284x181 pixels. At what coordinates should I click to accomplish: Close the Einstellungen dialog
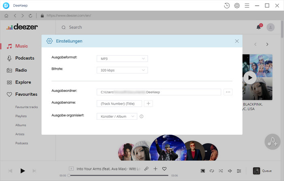237,41
